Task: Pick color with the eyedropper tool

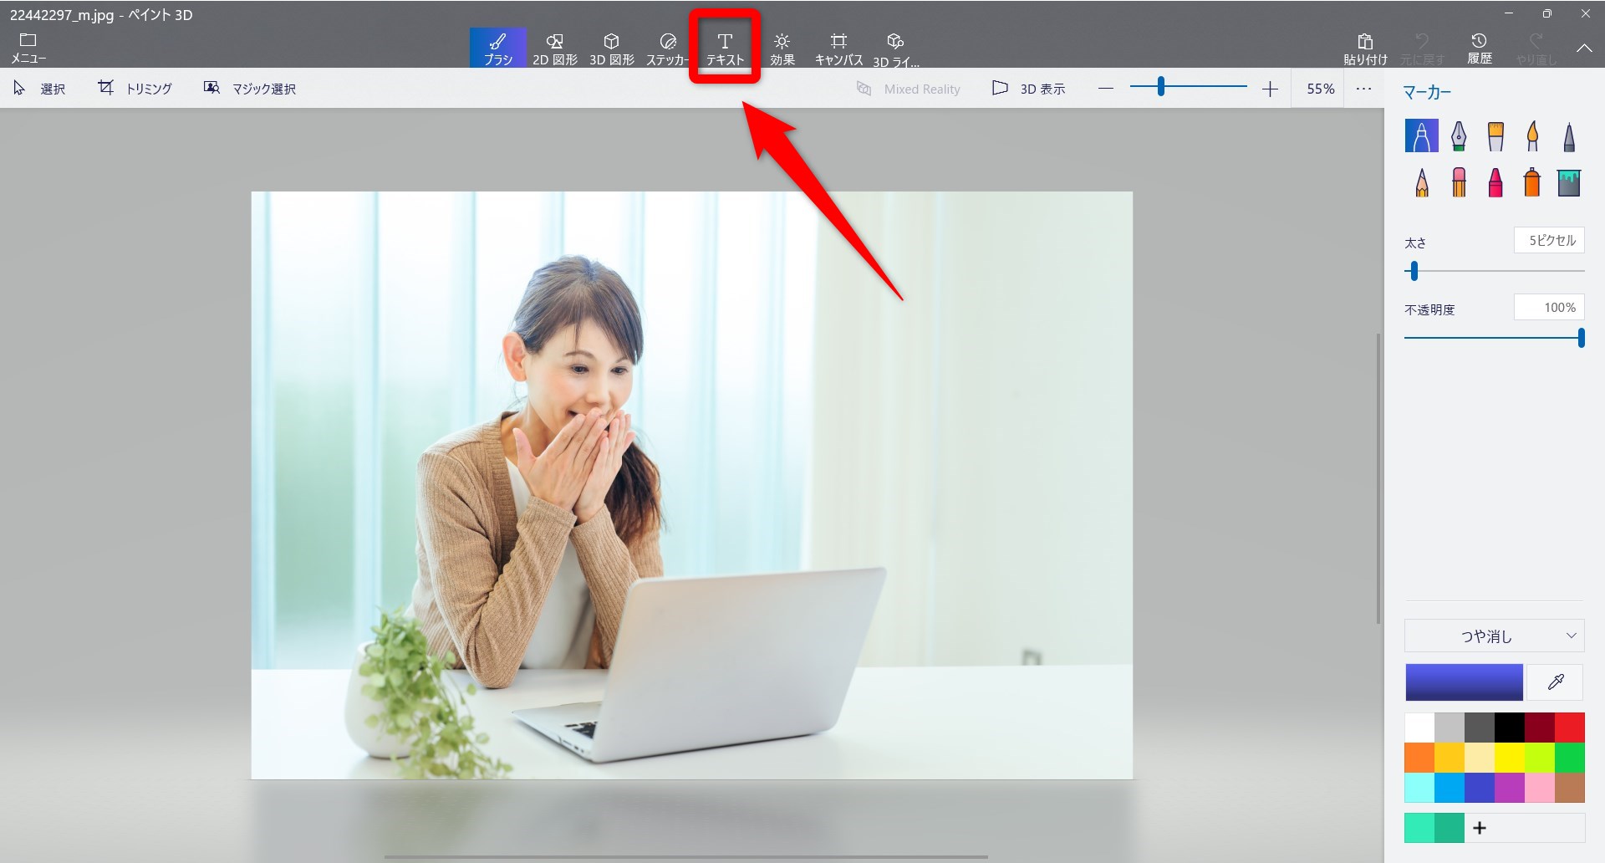Action: [1555, 682]
